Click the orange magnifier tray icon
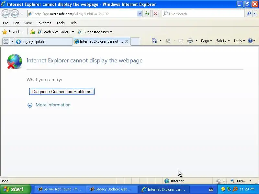 [x=235, y=189]
